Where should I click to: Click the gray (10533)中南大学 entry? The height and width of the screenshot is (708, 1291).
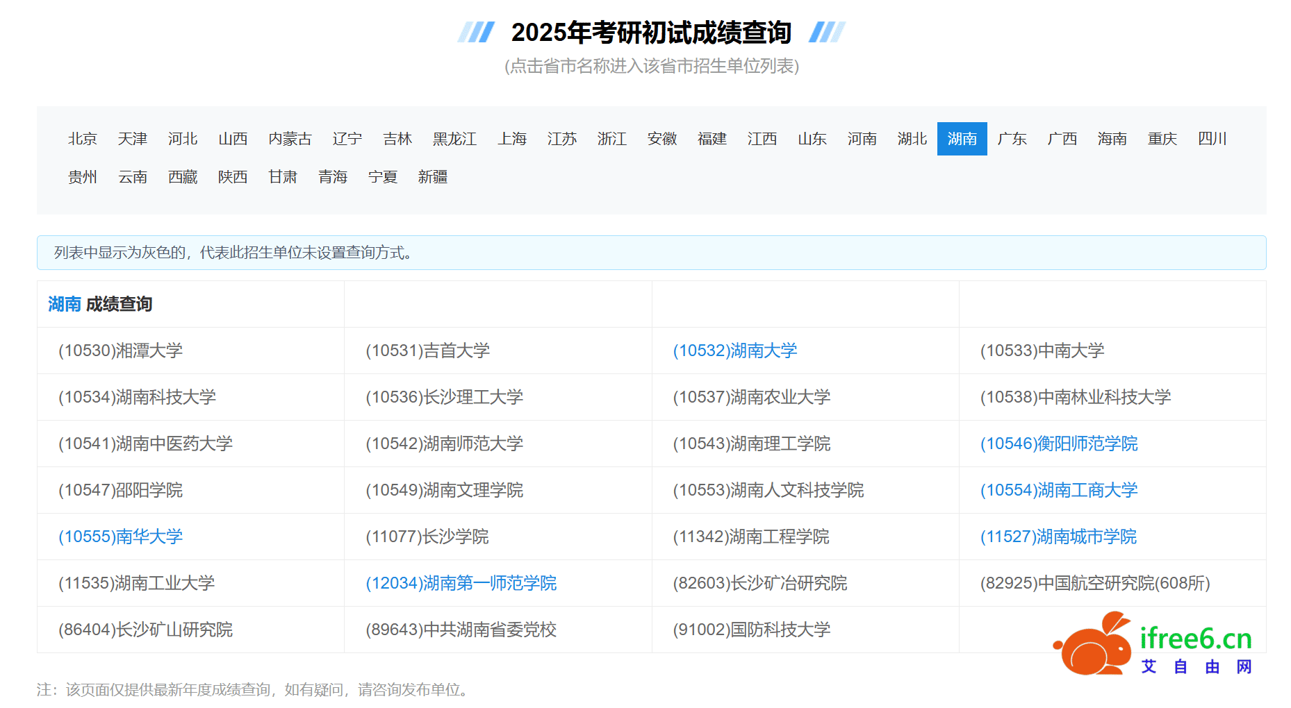tap(1042, 351)
